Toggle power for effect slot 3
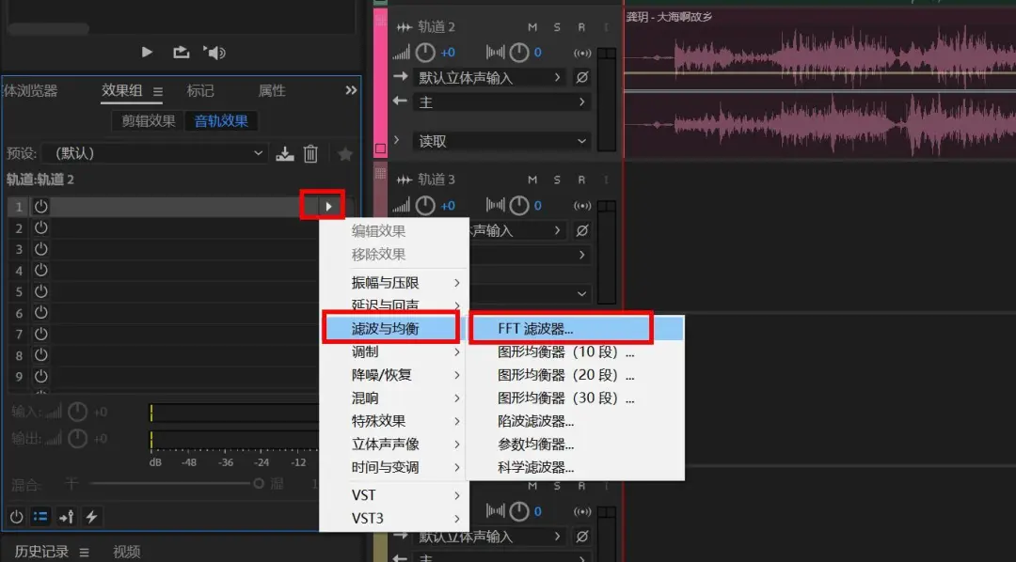 point(40,249)
